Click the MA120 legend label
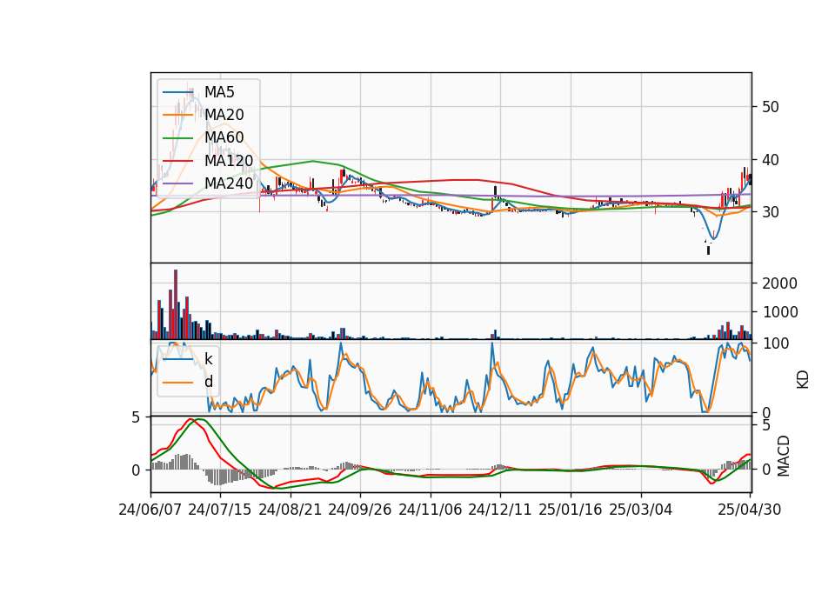 [229, 160]
